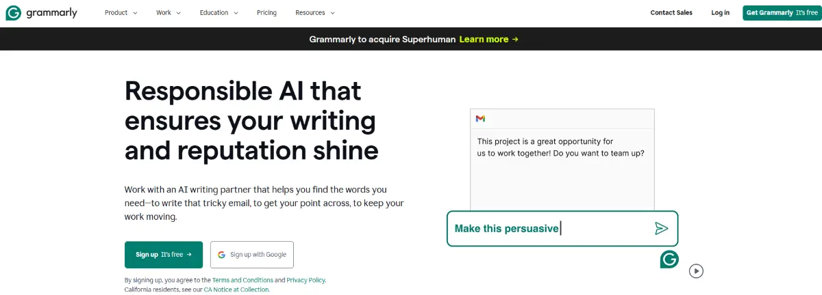The image size is (822, 295).
Task: Click the send arrow icon in prompt box
Action: 661,228
